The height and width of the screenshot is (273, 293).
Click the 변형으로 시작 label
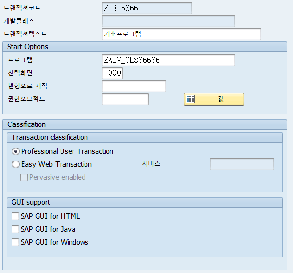(27, 86)
